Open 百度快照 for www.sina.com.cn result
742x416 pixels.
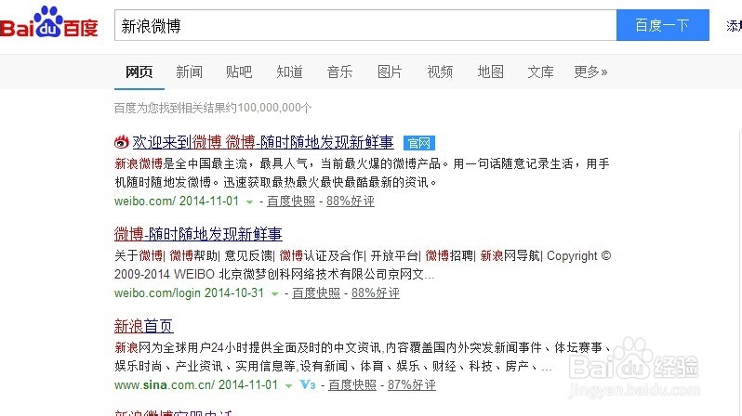coord(352,385)
